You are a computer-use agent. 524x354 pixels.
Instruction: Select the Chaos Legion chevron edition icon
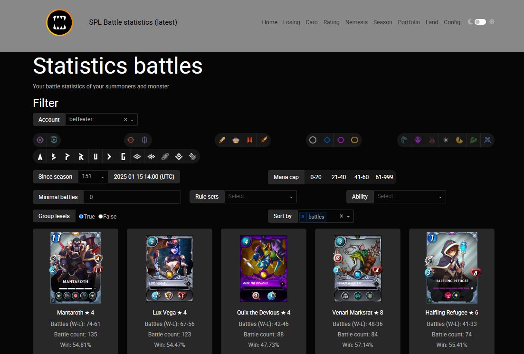(109, 156)
